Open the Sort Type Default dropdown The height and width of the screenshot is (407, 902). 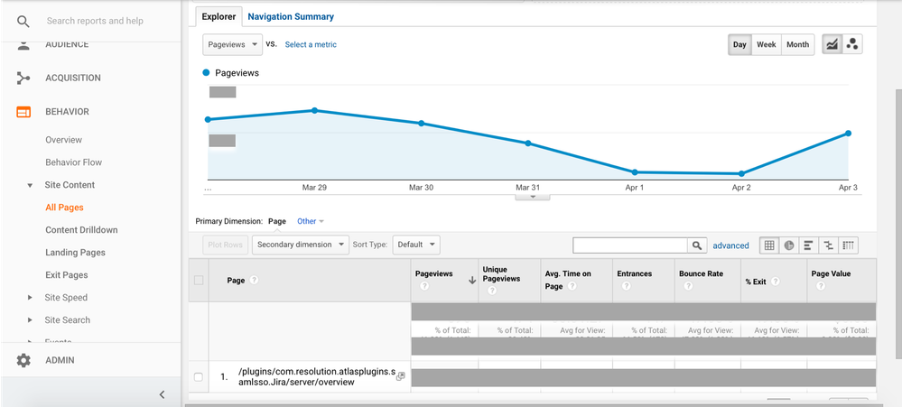(x=416, y=245)
